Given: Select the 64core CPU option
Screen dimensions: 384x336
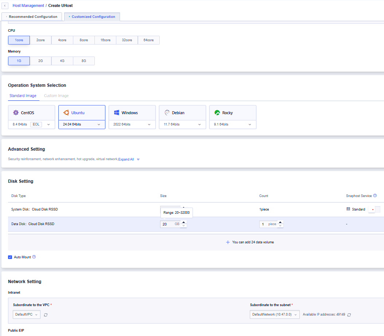Looking at the screenshot, I should [x=149, y=40].
